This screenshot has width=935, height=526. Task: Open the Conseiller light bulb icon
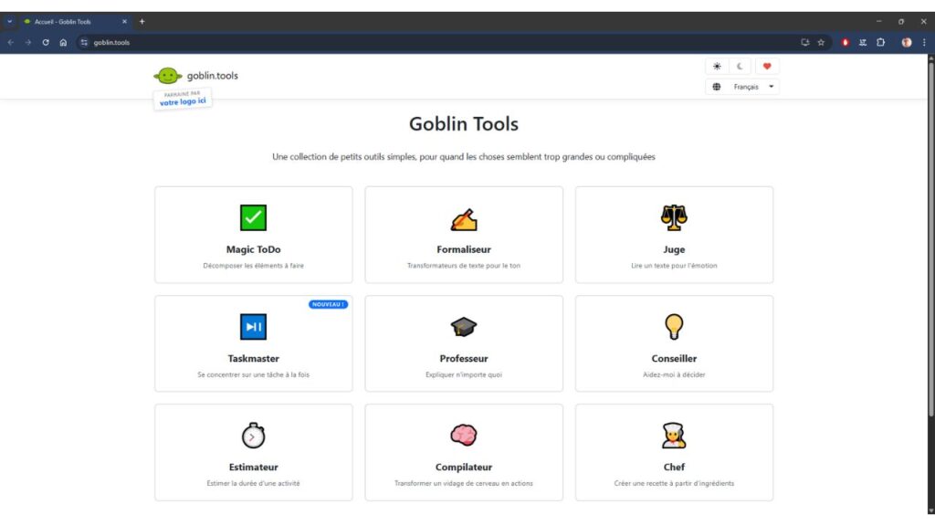click(674, 327)
